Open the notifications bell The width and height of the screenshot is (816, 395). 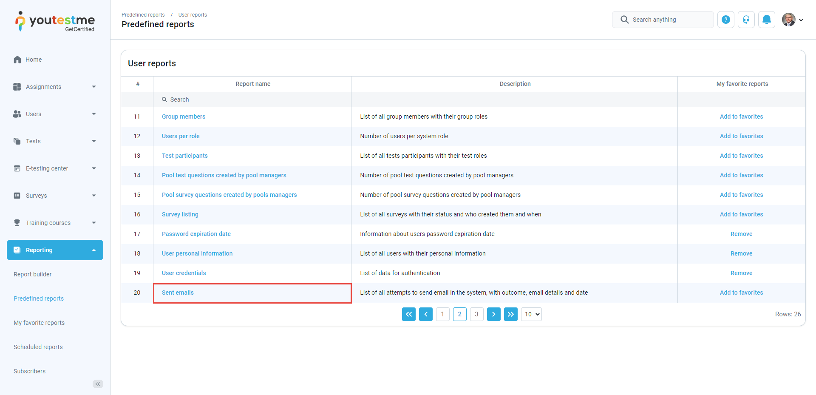click(x=767, y=20)
